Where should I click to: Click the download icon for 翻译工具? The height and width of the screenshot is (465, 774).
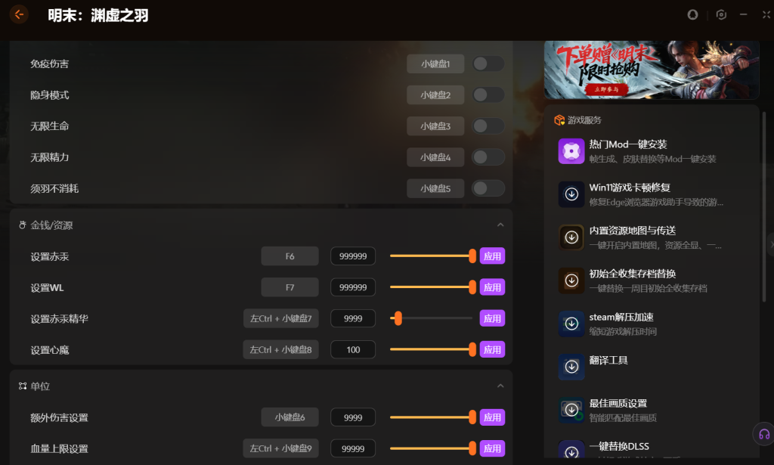click(571, 367)
